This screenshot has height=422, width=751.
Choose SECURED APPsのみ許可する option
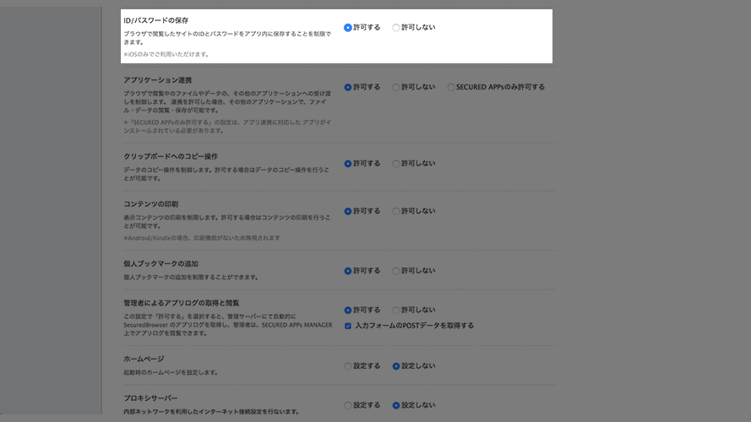coord(451,88)
